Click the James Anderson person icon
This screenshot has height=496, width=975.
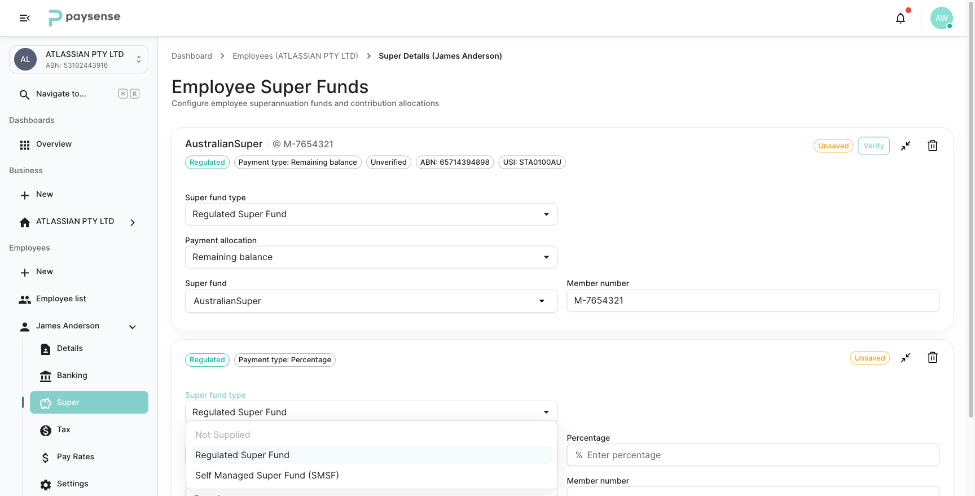click(x=24, y=327)
